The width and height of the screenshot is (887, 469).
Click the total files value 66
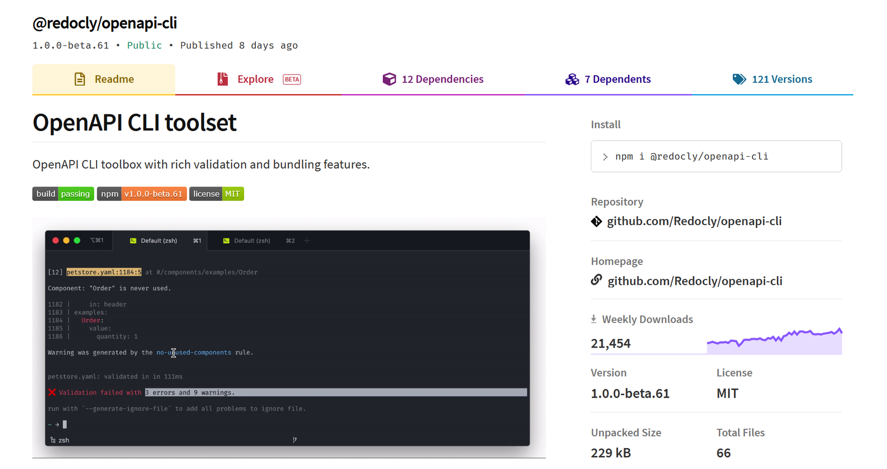pyautogui.click(x=724, y=453)
